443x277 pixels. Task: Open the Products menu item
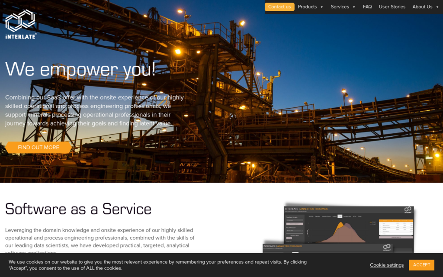point(307,7)
